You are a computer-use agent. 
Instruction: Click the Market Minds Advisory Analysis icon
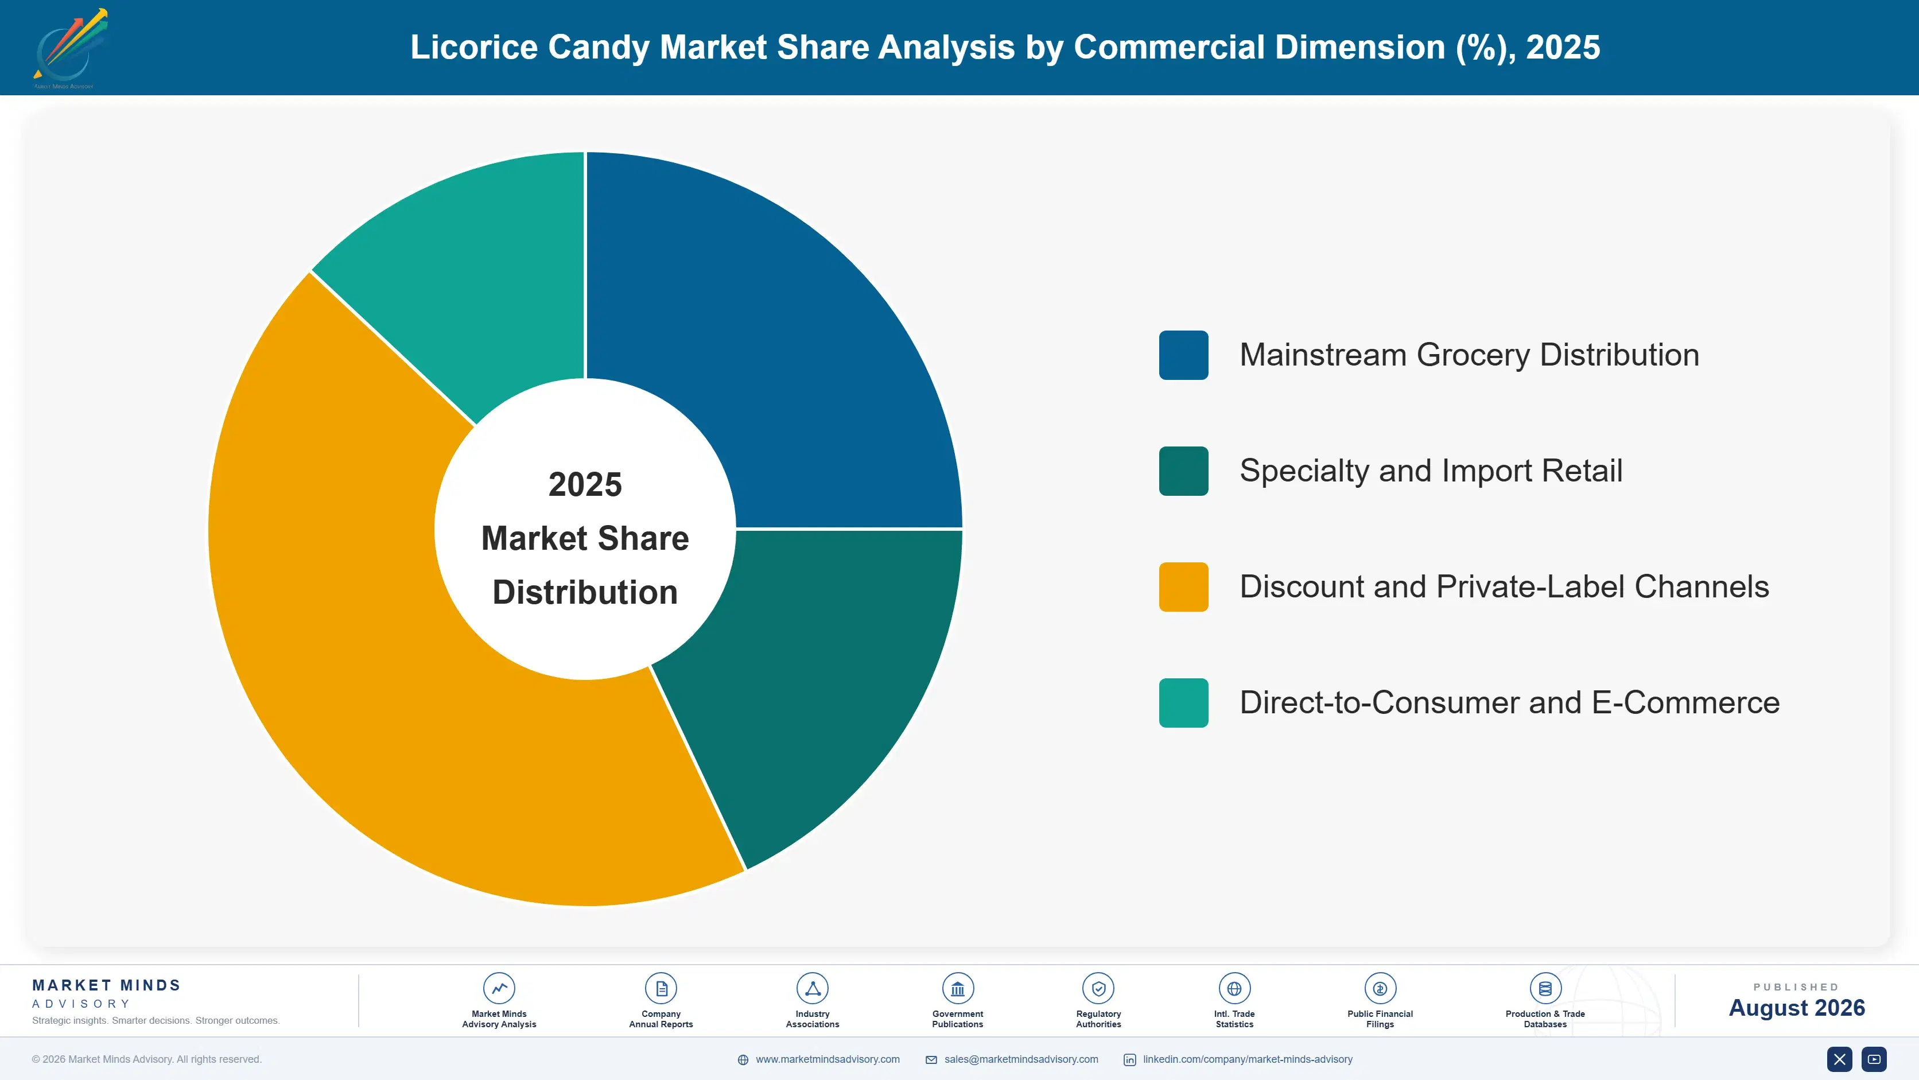coord(499,988)
